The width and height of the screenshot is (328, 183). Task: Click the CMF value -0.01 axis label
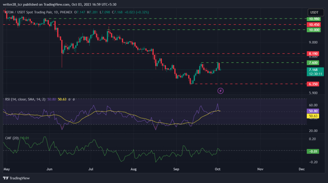(x=313, y=151)
